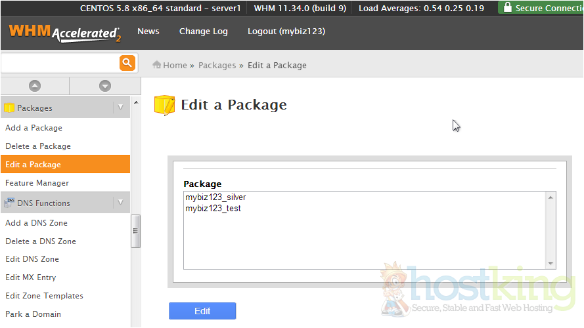Screen dimensions: 584x328
Task: Log out via Logout (mybiz123) link
Action: [x=286, y=31]
